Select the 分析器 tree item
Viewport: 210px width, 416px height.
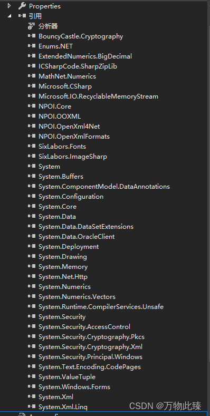[48, 26]
